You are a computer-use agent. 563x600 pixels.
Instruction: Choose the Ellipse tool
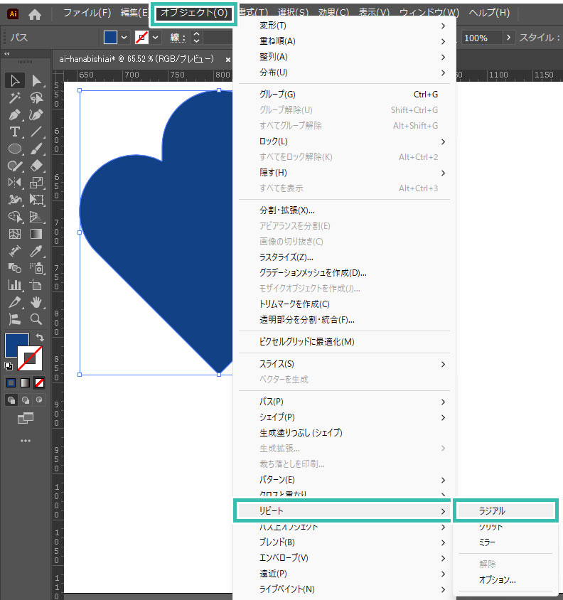point(14,149)
